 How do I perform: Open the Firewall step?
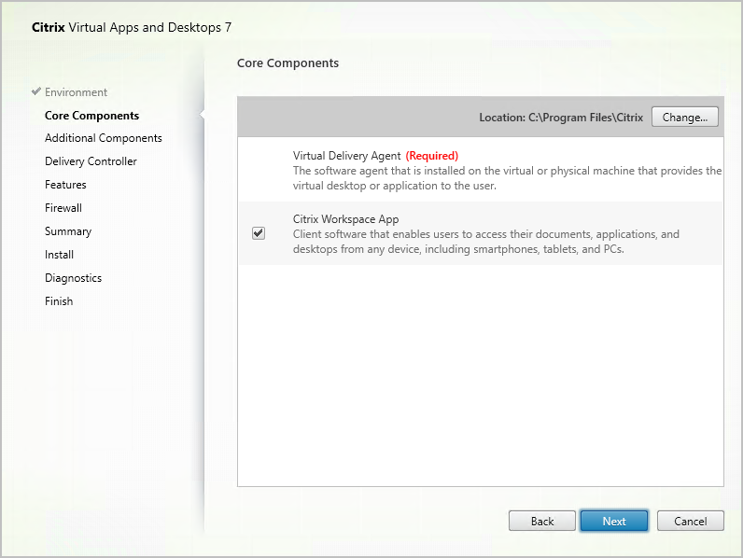[63, 208]
